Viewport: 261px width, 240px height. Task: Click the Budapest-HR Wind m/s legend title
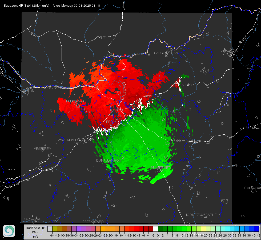36,232
